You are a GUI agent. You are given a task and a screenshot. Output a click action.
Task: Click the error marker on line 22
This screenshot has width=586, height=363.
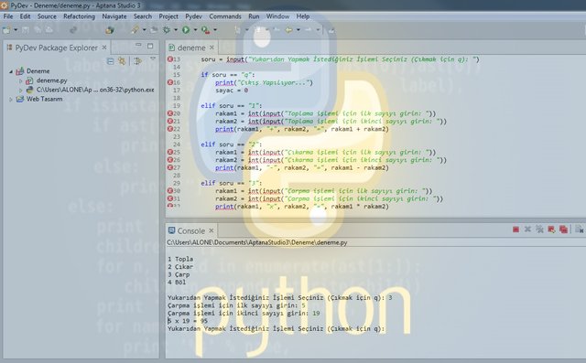(170, 129)
